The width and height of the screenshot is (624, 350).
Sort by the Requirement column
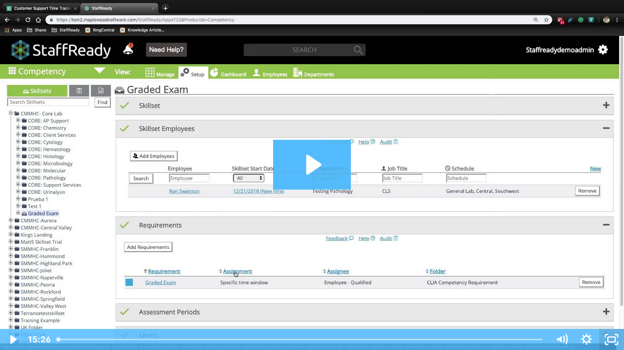[x=164, y=271]
